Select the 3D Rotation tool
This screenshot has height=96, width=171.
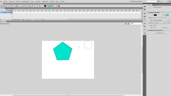pyautogui.click(x=4, y=6)
